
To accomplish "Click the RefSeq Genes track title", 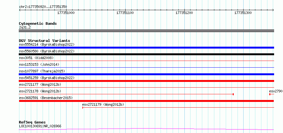I will pos(32,123).
